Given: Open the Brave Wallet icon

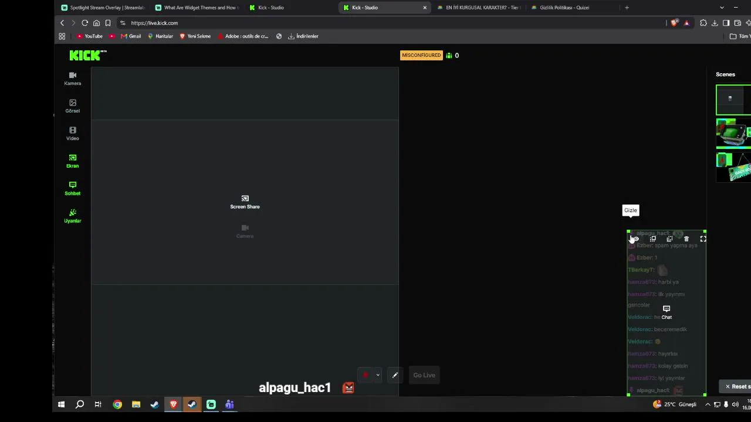Looking at the screenshot, I should point(738,23).
